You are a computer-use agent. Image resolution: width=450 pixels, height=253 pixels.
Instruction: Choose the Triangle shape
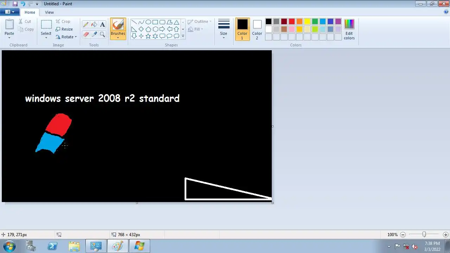(176, 22)
